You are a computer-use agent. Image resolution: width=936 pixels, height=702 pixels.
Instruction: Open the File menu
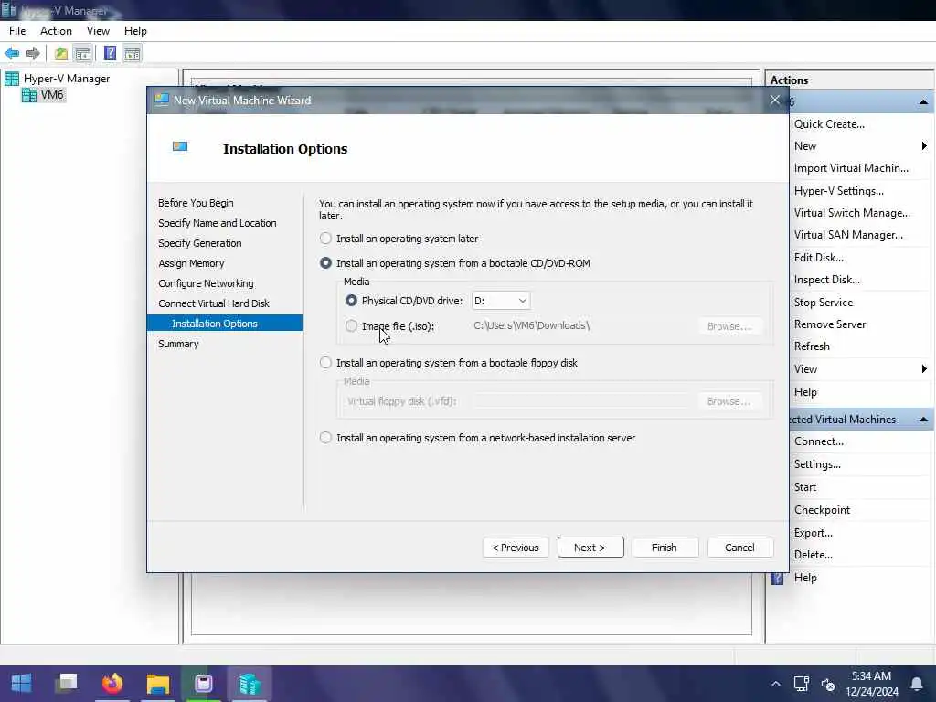[x=17, y=31]
